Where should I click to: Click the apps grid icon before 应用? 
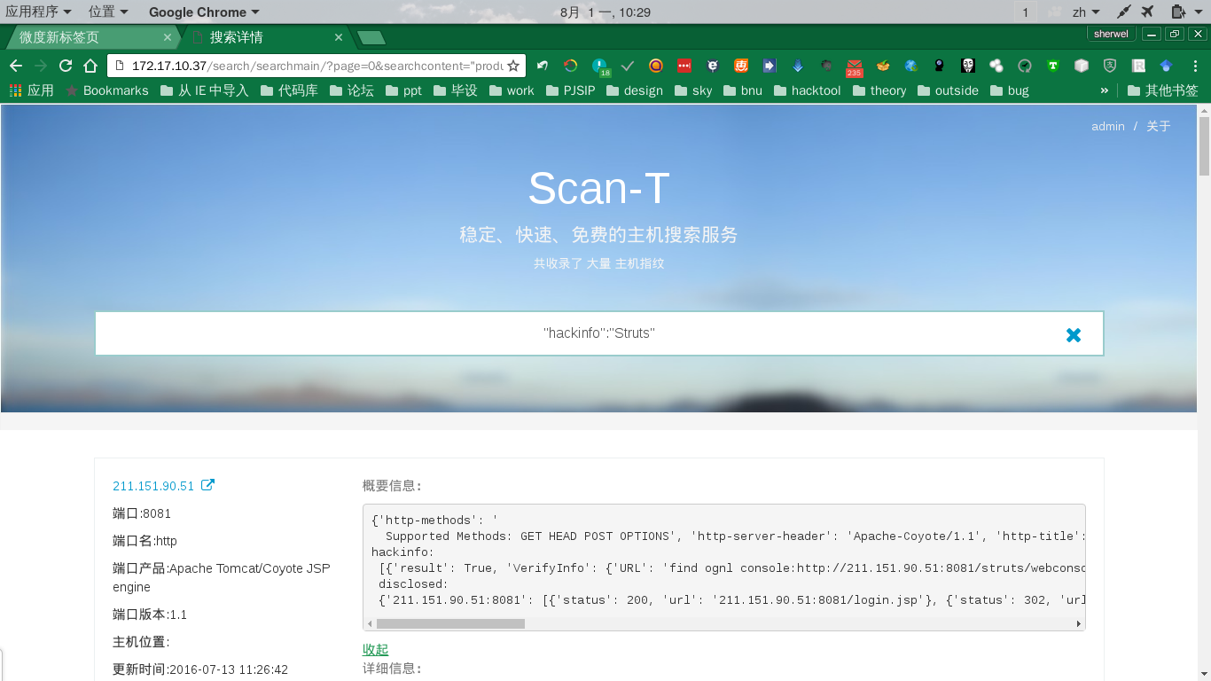[15, 90]
